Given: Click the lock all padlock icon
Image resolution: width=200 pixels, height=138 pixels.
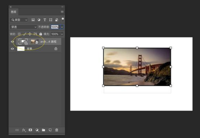Looking at the screenshot, I should [x=41, y=34].
